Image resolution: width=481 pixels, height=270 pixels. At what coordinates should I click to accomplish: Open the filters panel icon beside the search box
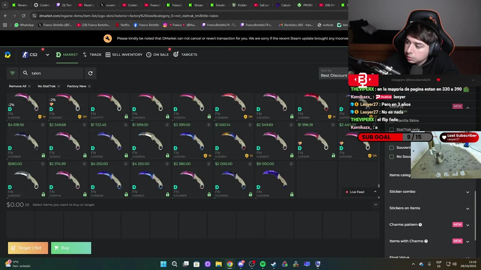12,73
